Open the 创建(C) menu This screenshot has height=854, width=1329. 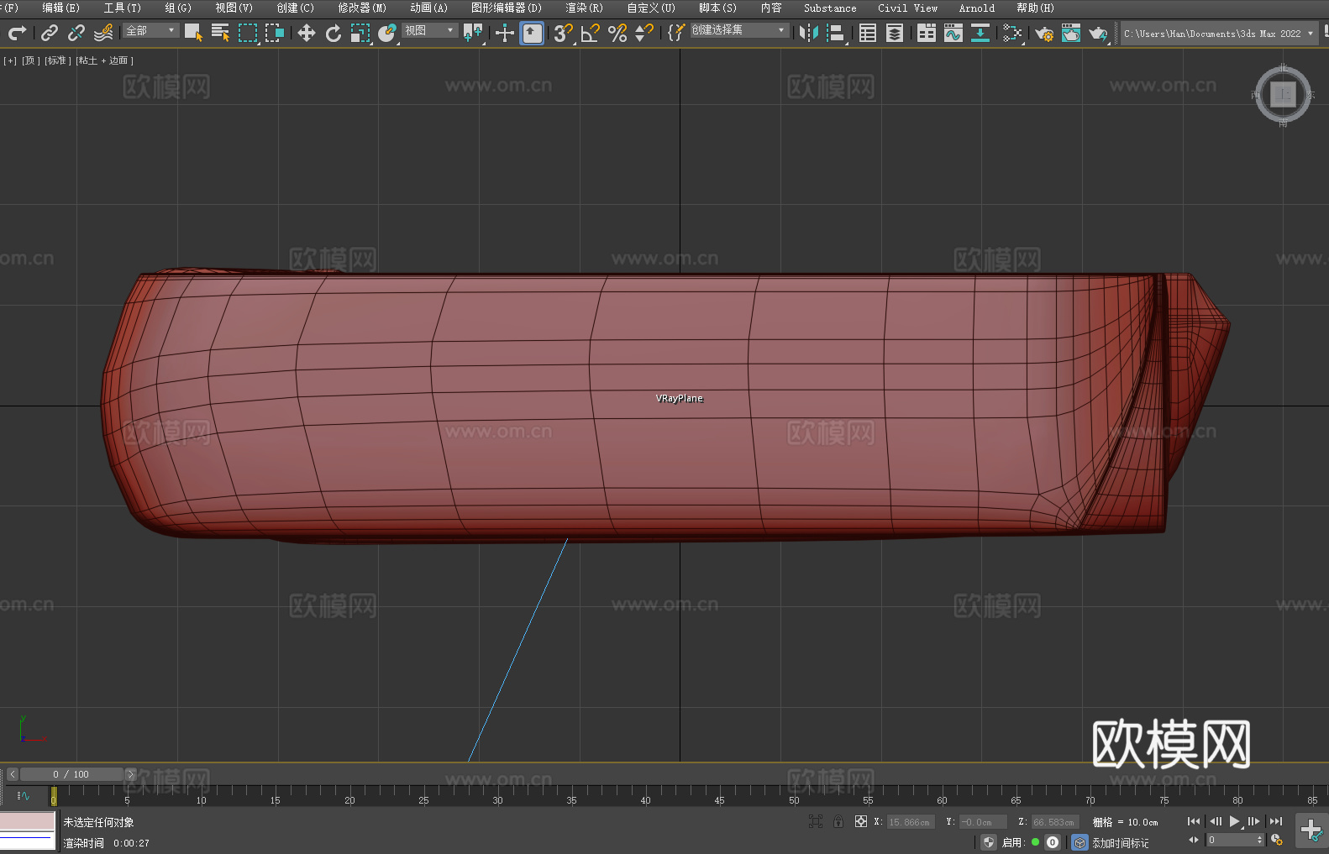[295, 8]
